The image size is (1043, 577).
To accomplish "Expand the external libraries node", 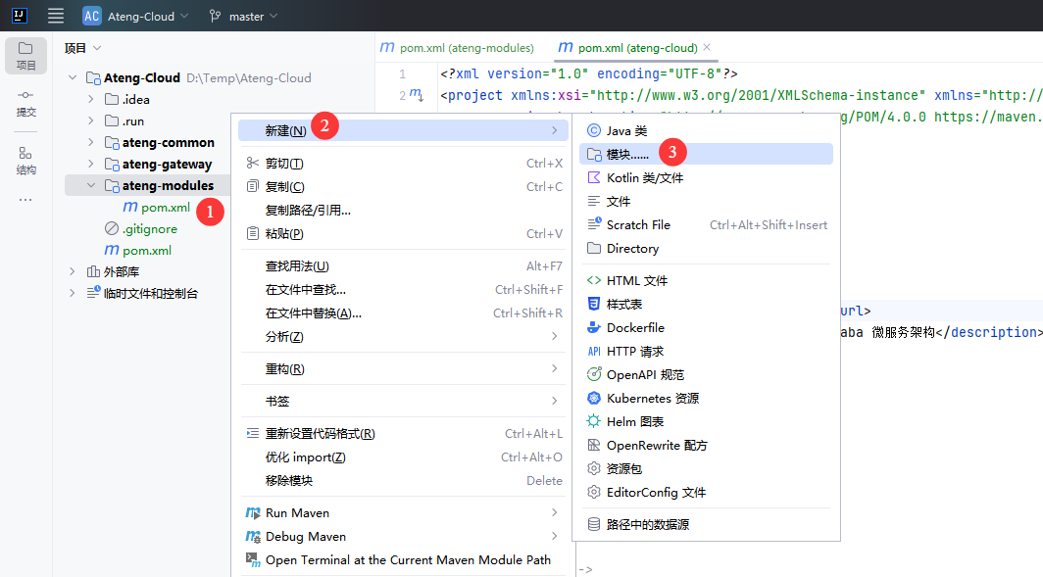I will pos(73,271).
